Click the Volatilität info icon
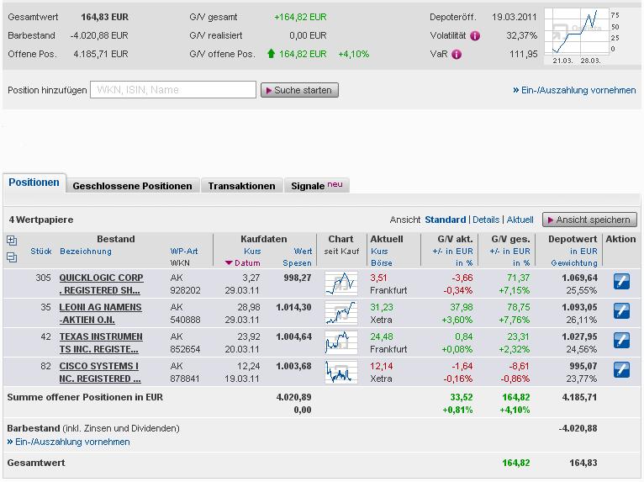Viewport: 644px width, 482px height. [475, 36]
